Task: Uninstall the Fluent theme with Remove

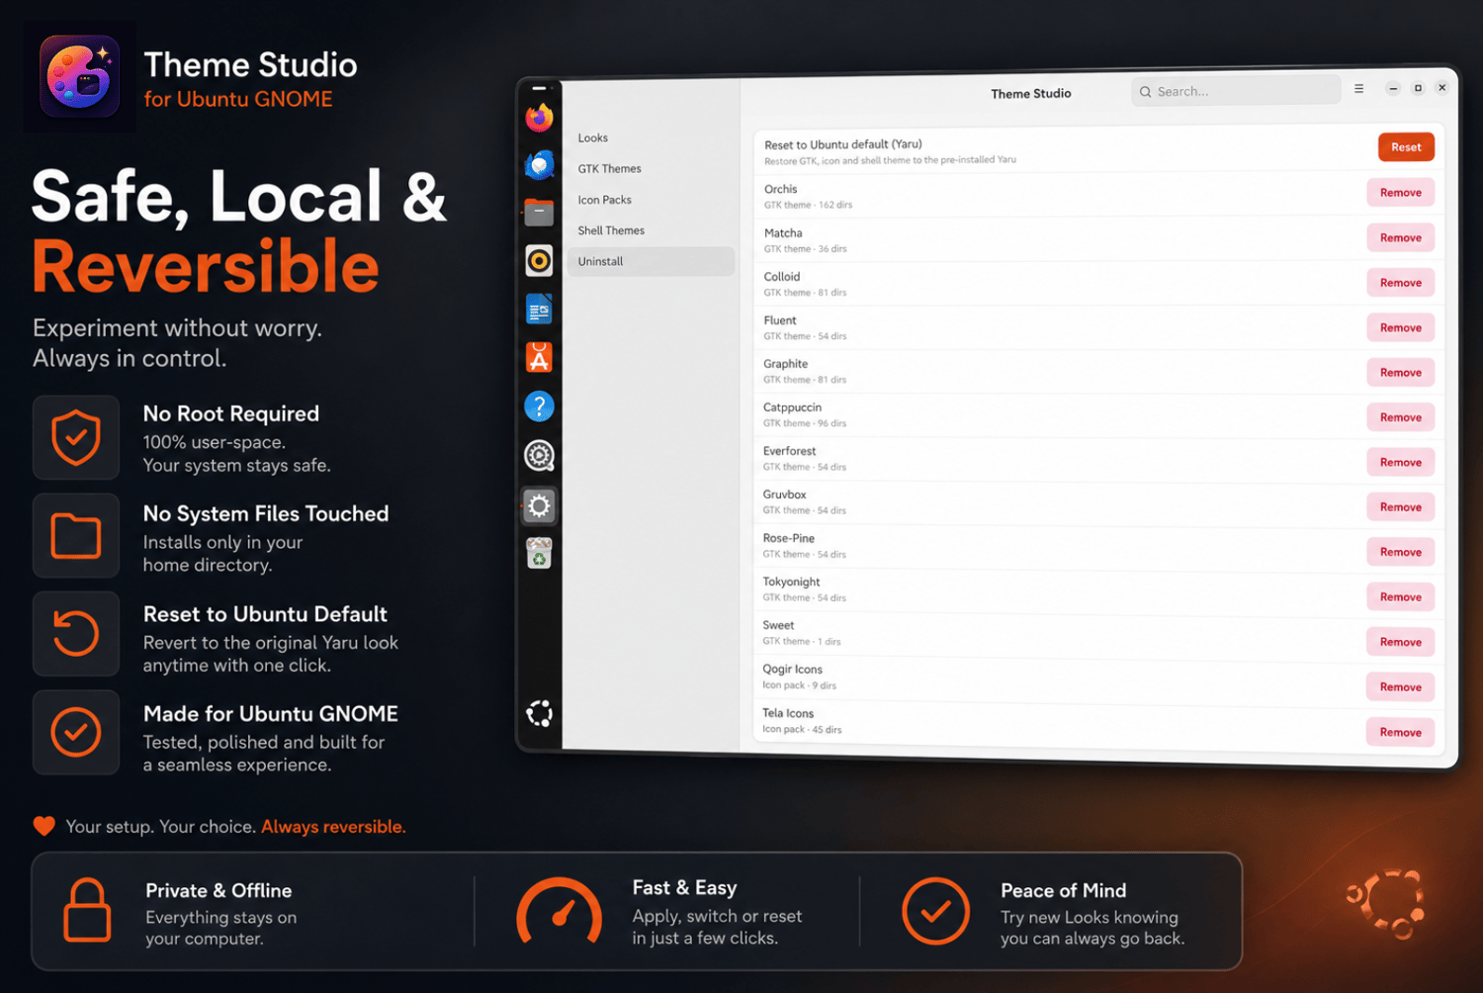Action: tap(1401, 327)
